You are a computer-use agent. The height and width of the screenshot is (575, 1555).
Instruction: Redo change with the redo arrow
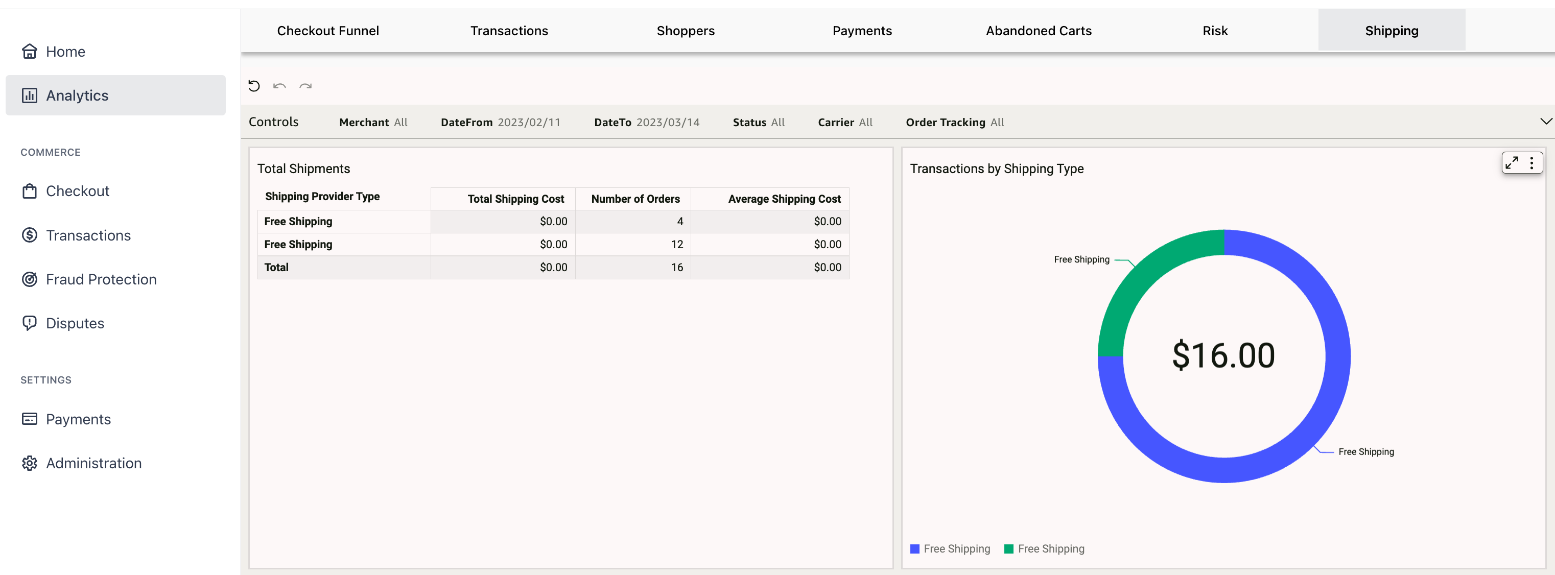click(305, 86)
